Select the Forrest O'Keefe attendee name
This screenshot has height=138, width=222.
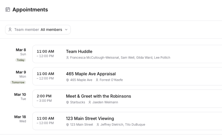click(x=111, y=80)
